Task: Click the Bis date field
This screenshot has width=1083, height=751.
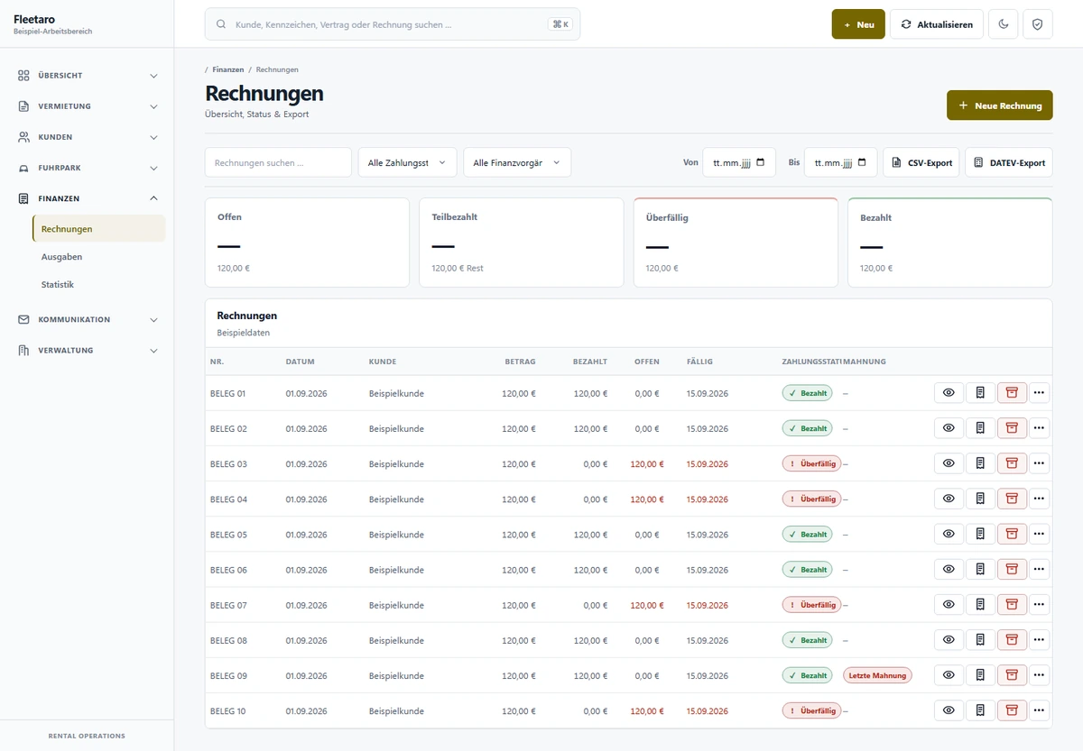Action: click(840, 162)
